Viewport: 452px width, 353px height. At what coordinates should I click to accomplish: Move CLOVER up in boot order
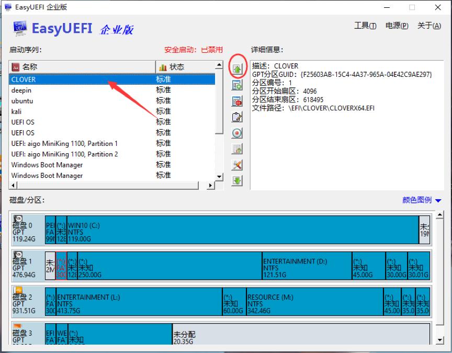pos(236,68)
